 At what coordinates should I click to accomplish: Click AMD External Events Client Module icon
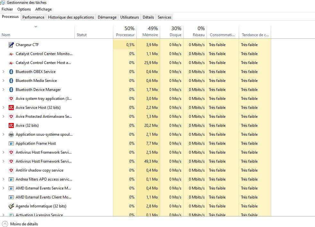(x=11, y=197)
